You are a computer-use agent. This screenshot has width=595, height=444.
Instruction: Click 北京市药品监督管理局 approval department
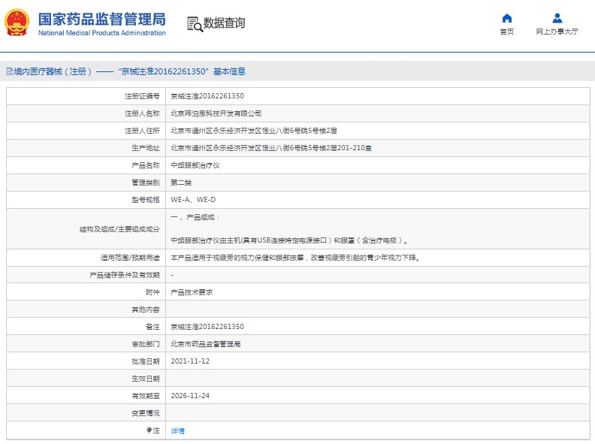click(205, 344)
